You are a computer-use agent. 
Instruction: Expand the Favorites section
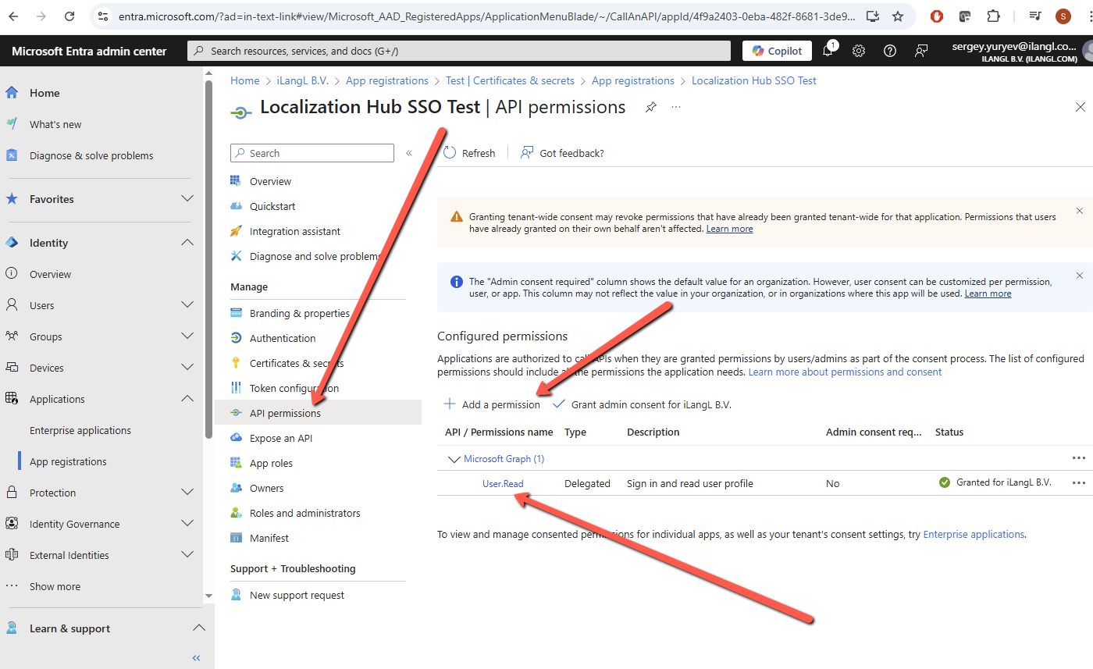point(187,199)
